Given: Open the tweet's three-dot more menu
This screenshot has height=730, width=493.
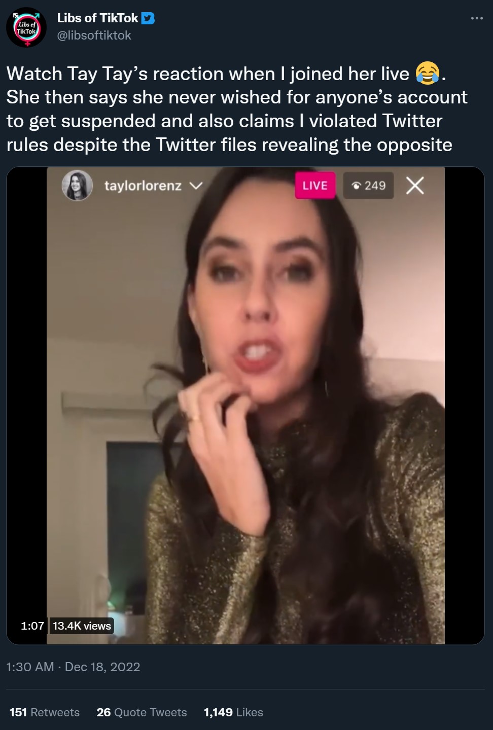Looking at the screenshot, I should [x=477, y=18].
